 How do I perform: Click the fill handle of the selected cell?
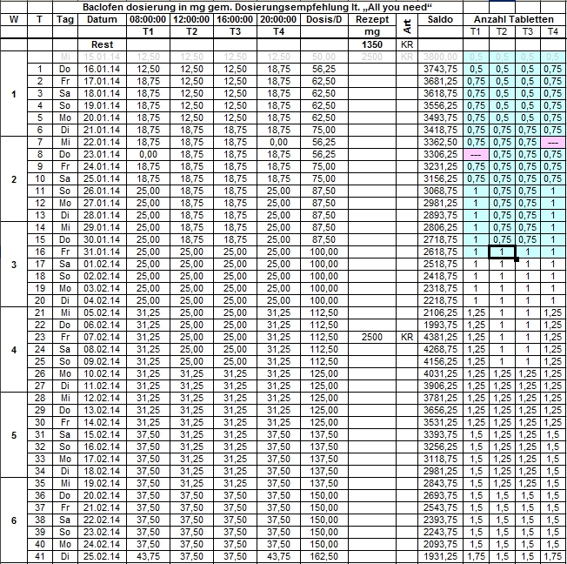[x=516, y=258]
